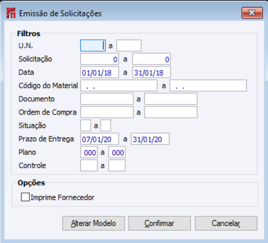Image resolution: width=268 pixels, height=243 pixels.
Task: Select the Solicitação start number field
Action: click(100, 59)
